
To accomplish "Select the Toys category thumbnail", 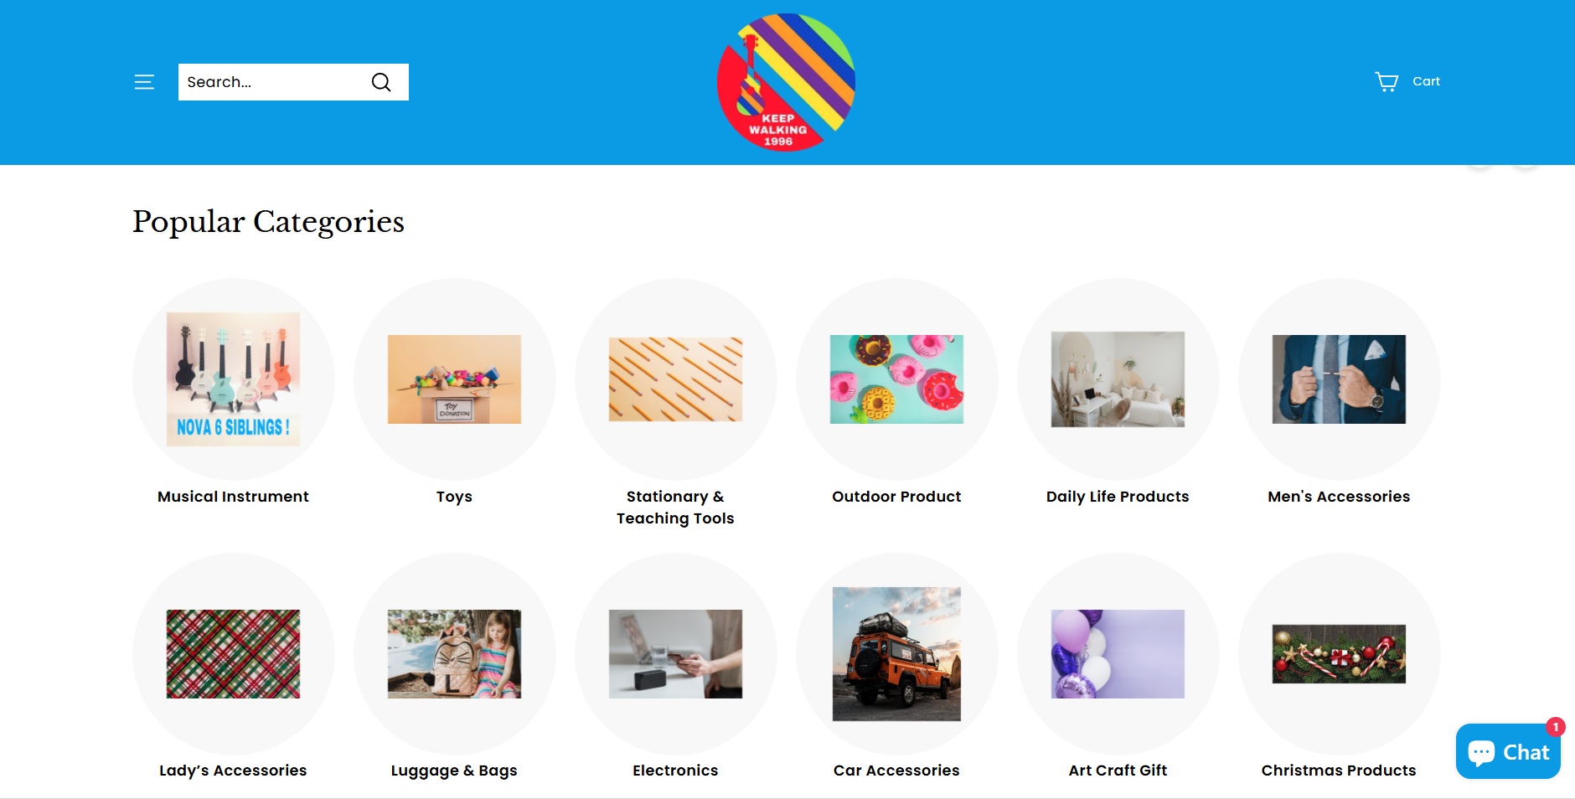I will 454,379.
